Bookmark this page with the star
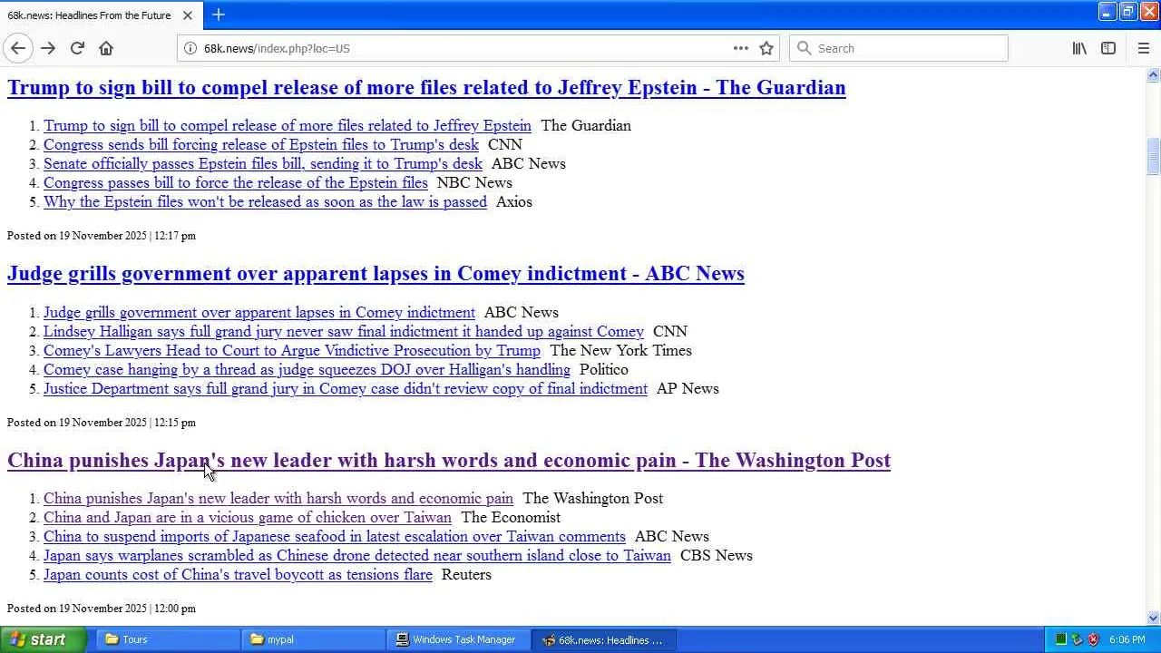 click(x=766, y=48)
